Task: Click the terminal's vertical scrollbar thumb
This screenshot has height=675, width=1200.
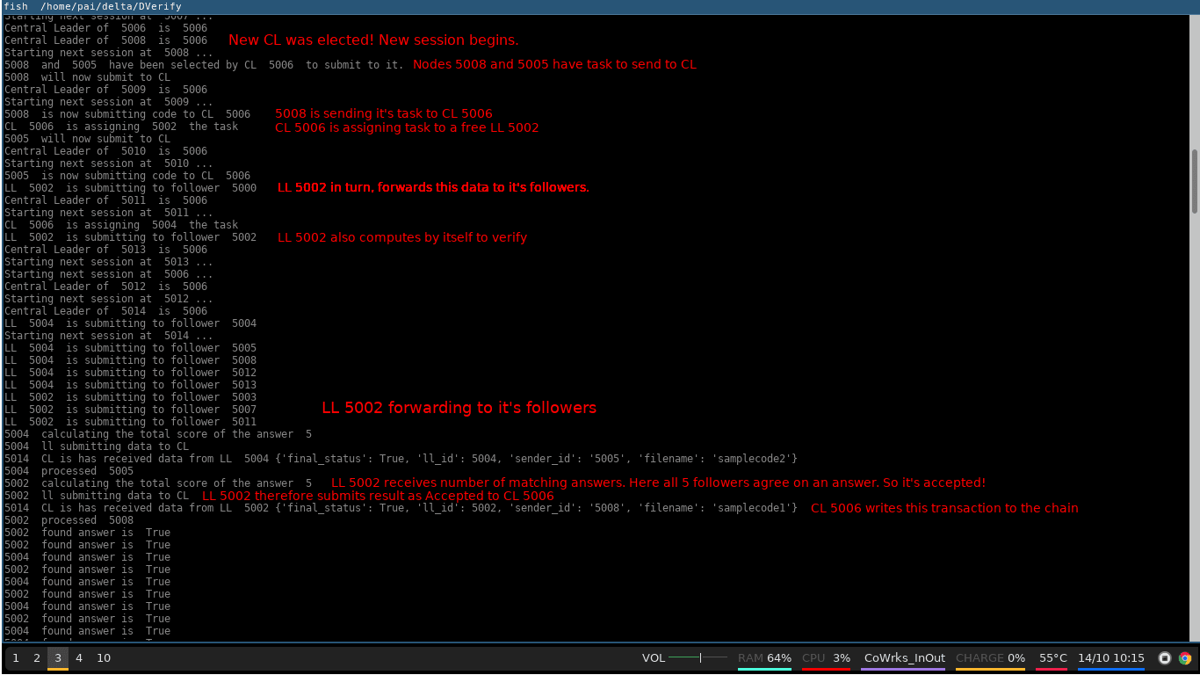Action: click(x=1195, y=181)
